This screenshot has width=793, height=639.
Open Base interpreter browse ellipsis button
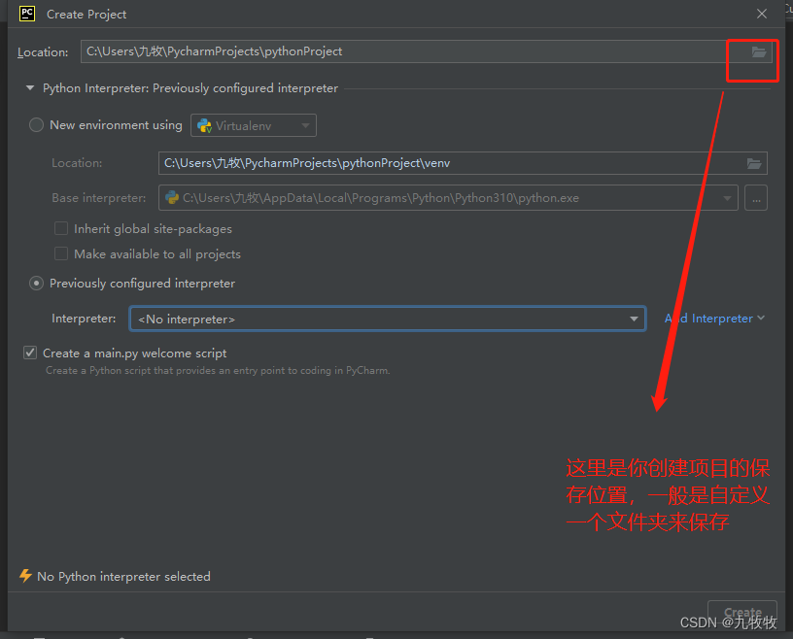pos(756,198)
